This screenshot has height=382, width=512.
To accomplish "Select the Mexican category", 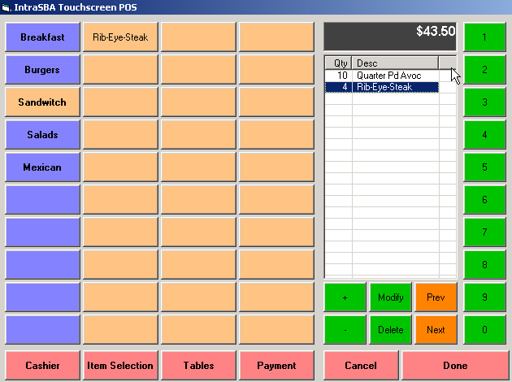I will (x=42, y=167).
